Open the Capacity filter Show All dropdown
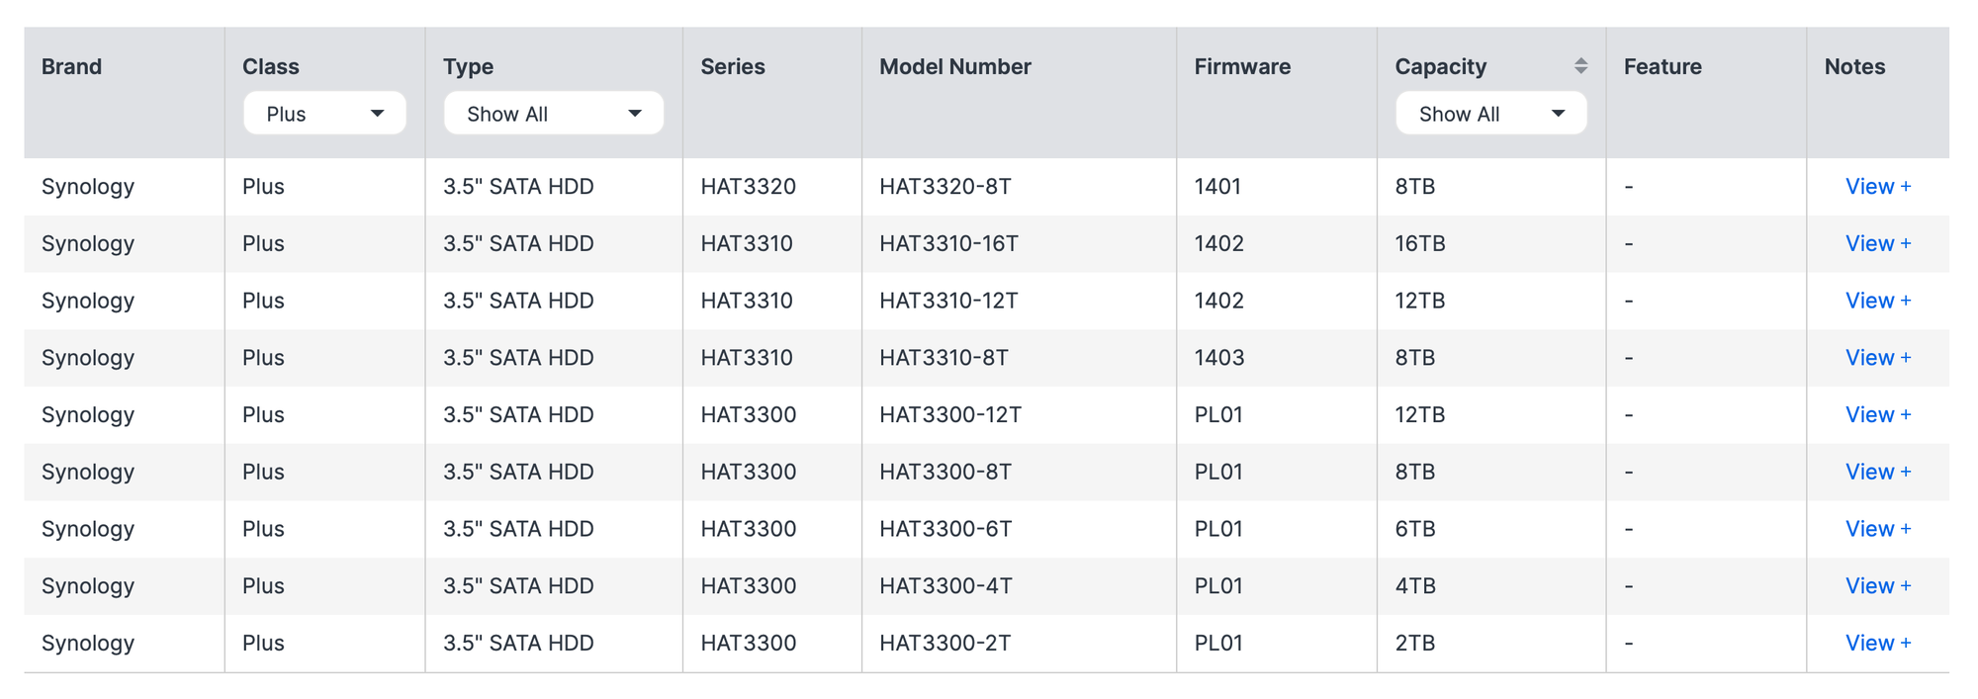Image resolution: width=1978 pixels, height=699 pixels. click(1490, 114)
